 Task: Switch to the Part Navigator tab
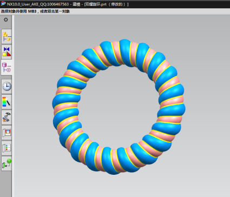tap(6, 68)
